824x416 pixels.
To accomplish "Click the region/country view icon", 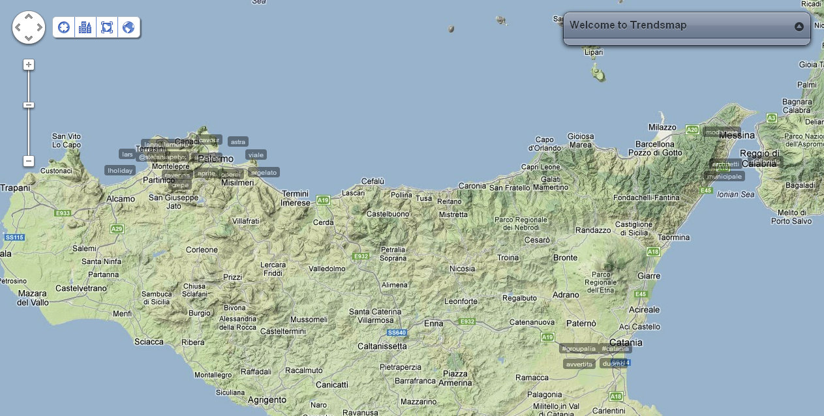I will [107, 27].
